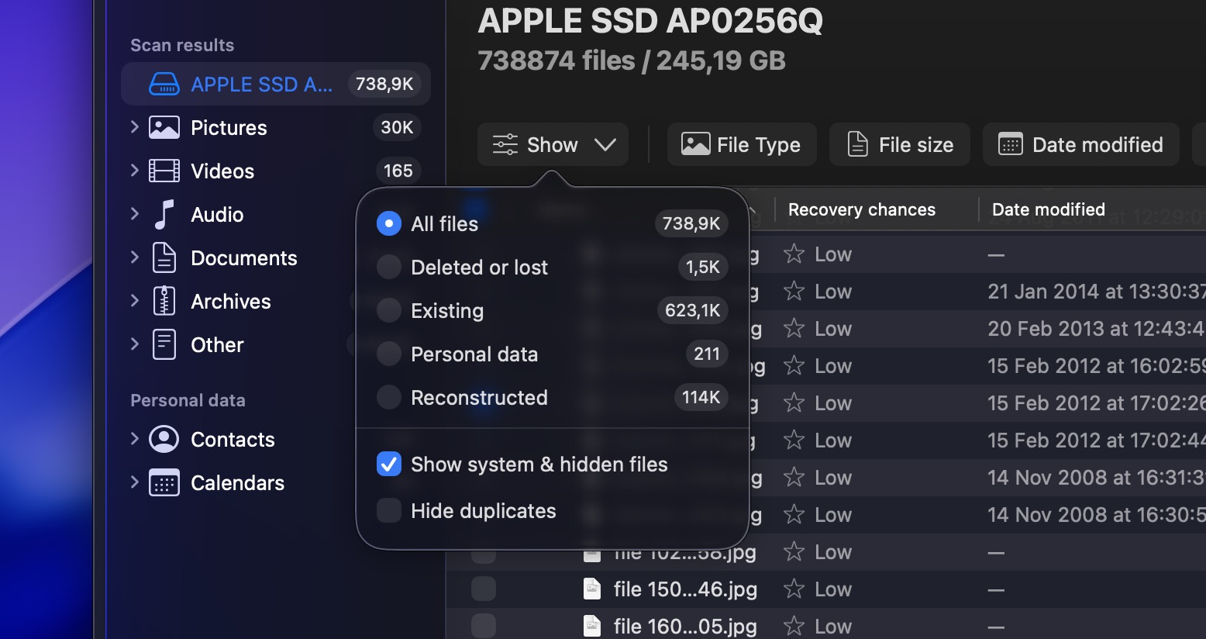Expand the Videos tree item
The height and width of the screenshot is (639, 1206).
tap(134, 171)
